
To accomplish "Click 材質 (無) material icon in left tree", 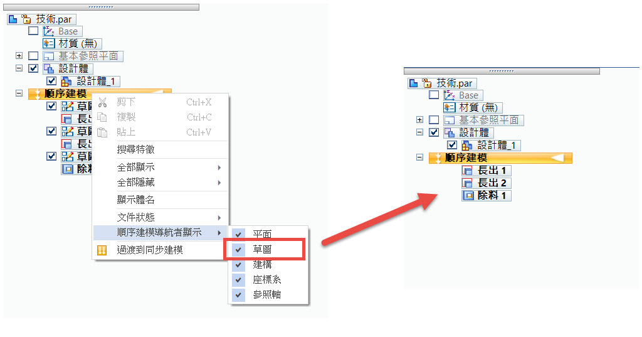I will (49, 43).
